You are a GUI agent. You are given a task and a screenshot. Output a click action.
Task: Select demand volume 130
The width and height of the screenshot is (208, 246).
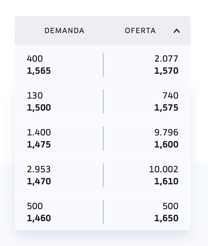(x=35, y=96)
